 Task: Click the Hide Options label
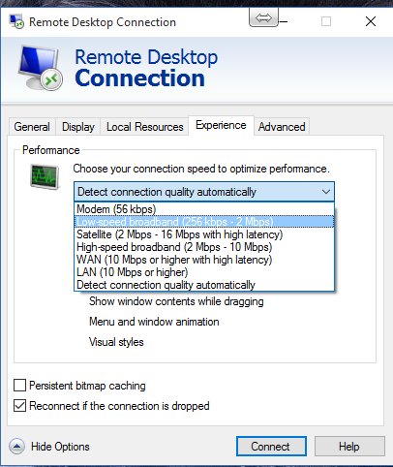coord(60,447)
